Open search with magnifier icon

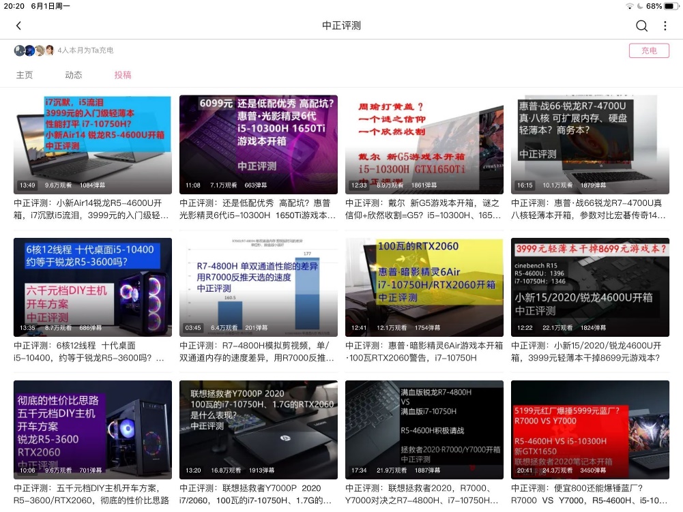pos(641,26)
